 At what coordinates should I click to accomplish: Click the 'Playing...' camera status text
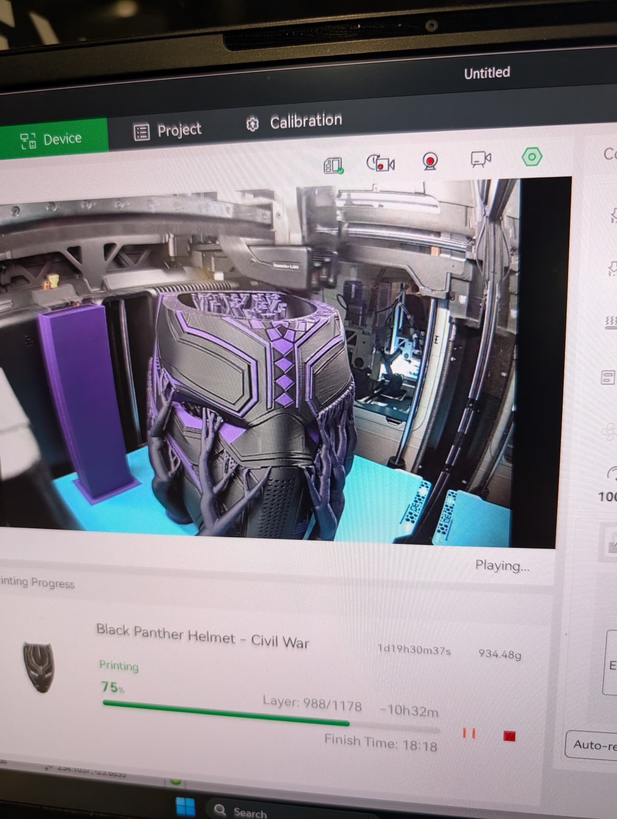[x=502, y=566]
